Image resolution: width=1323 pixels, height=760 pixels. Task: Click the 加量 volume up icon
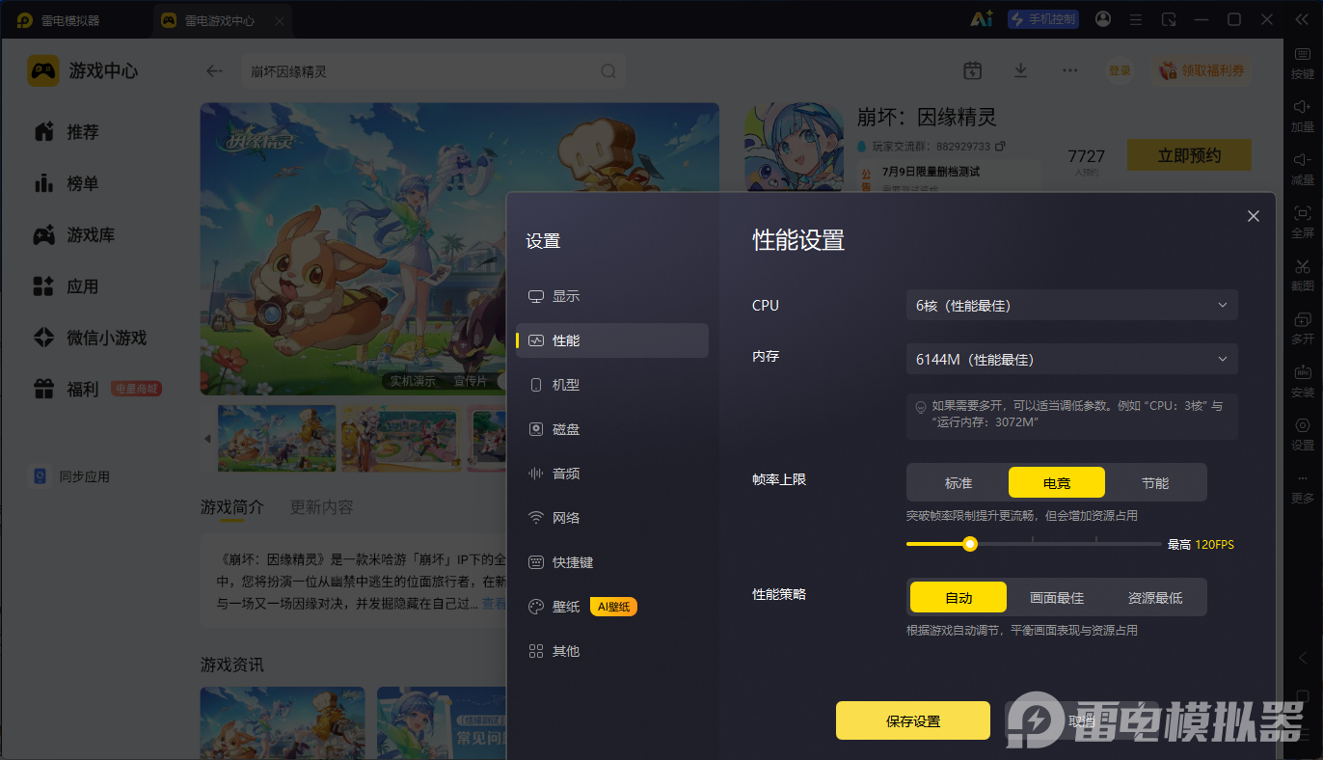tap(1302, 107)
